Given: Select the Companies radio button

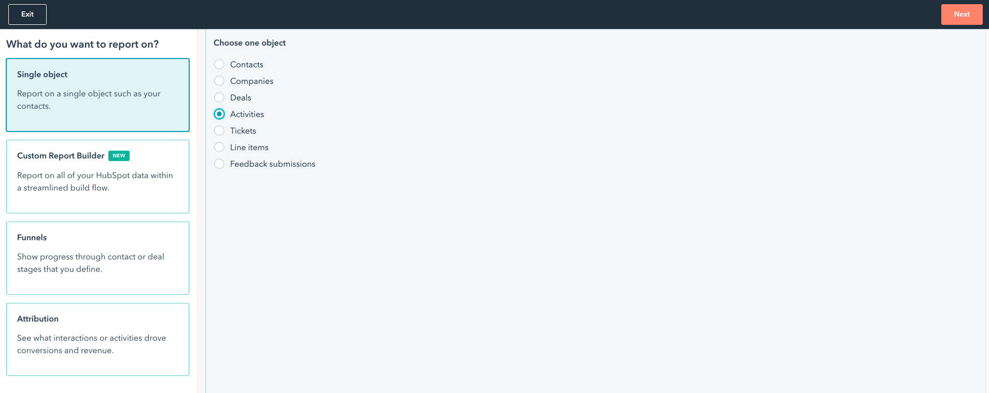Looking at the screenshot, I should [x=219, y=81].
